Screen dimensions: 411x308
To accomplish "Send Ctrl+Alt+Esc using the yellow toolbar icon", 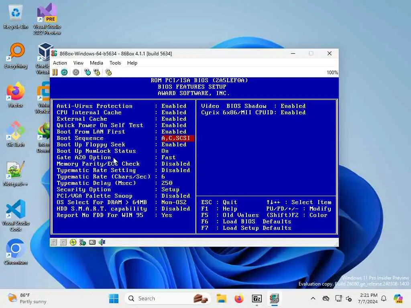I will [x=97, y=72].
